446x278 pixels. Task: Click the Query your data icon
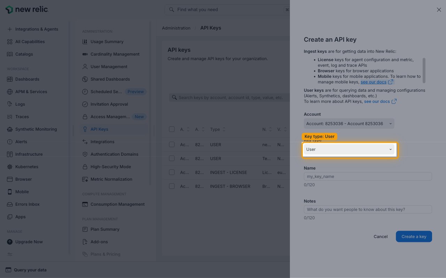coord(8,270)
